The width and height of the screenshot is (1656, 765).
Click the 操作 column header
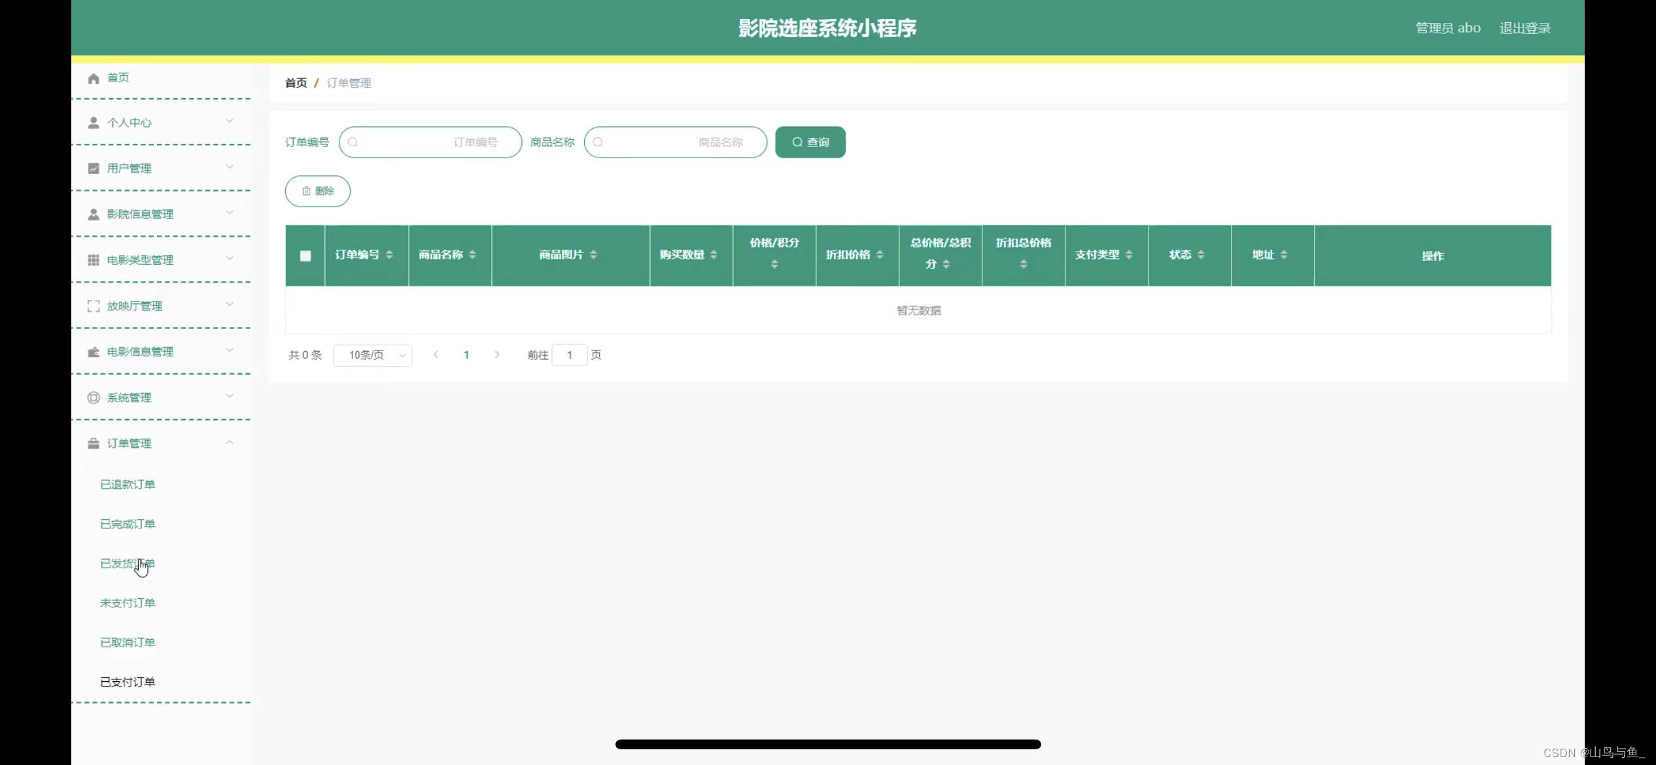click(x=1432, y=256)
